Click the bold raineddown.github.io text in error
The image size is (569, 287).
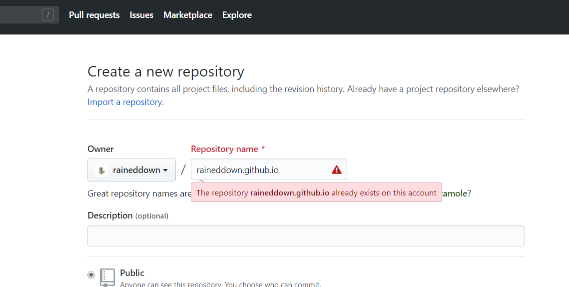(290, 193)
